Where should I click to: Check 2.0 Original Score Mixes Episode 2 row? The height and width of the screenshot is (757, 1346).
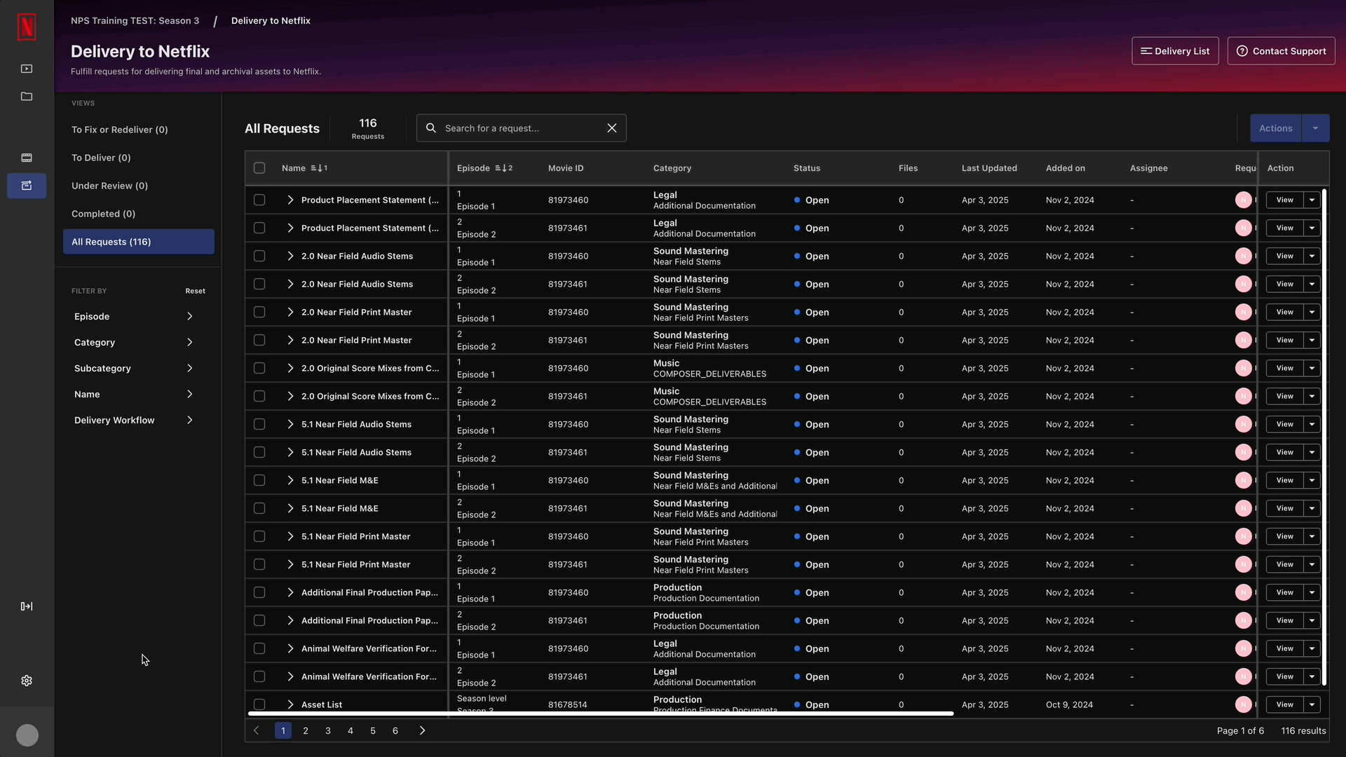click(259, 396)
